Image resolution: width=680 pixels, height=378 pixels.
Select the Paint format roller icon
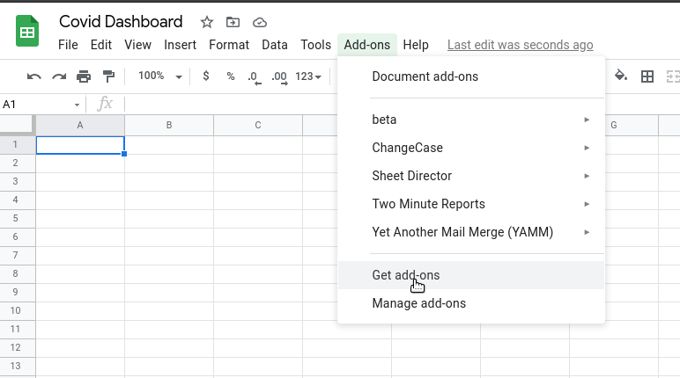pyautogui.click(x=108, y=76)
